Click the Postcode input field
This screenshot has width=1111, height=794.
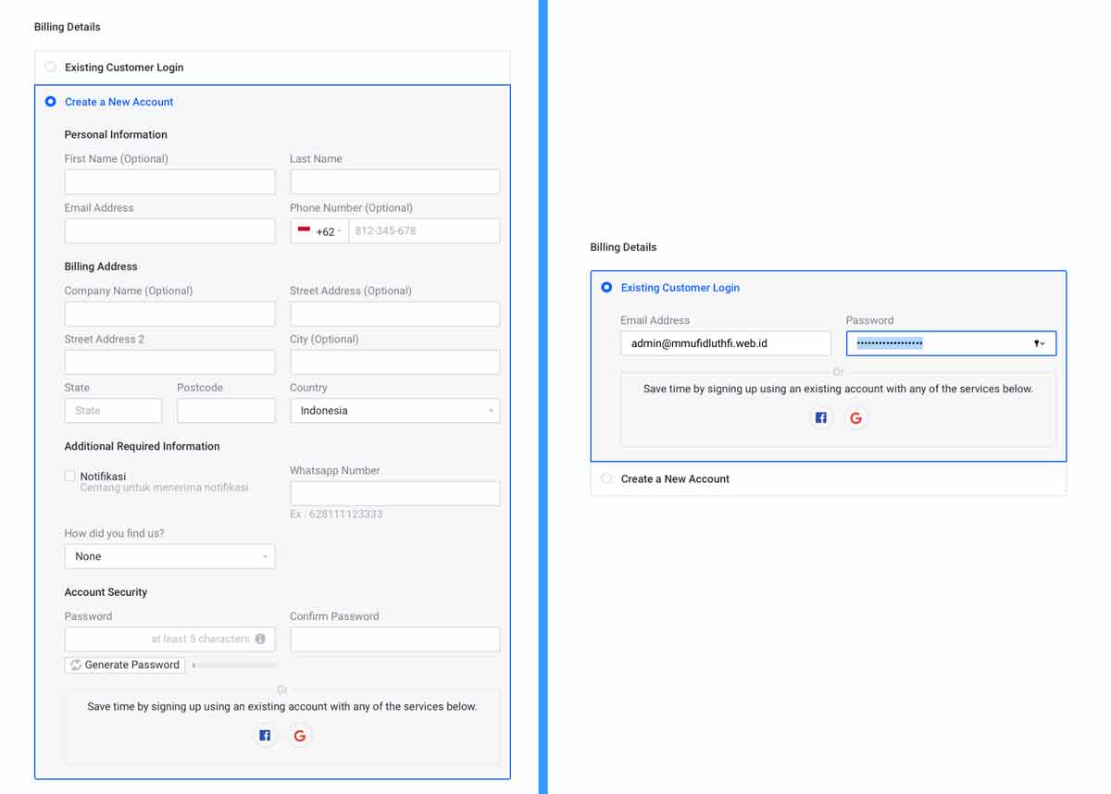pyautogui.click(x=226, y=411)
